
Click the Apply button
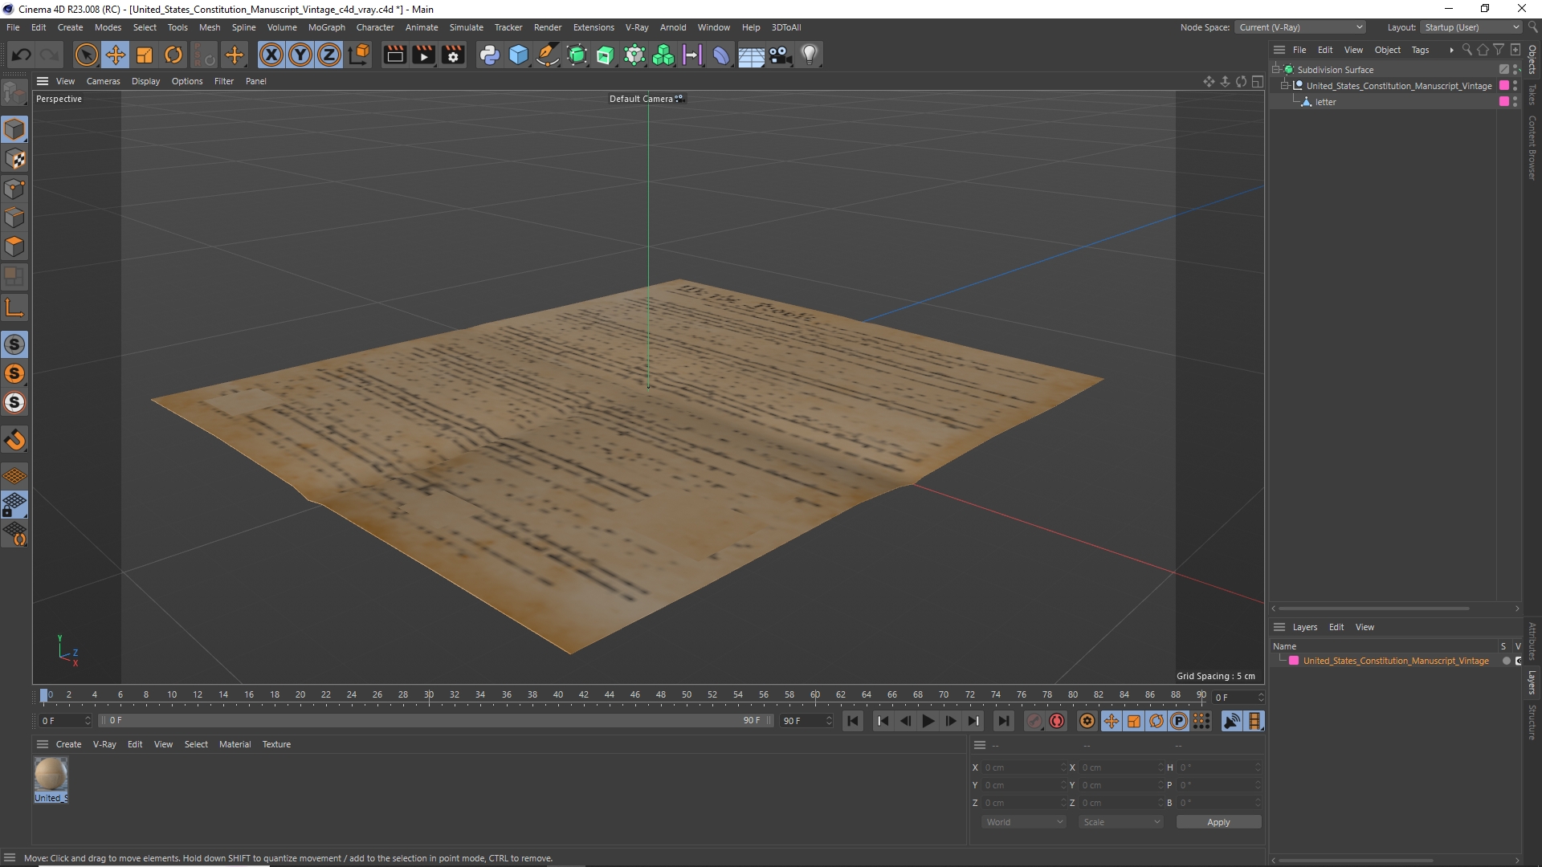1218,822
